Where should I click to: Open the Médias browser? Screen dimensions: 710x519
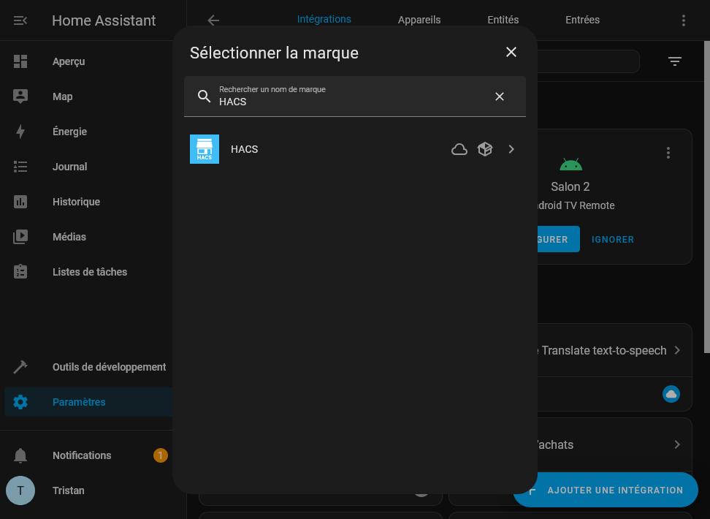[69, 237]
